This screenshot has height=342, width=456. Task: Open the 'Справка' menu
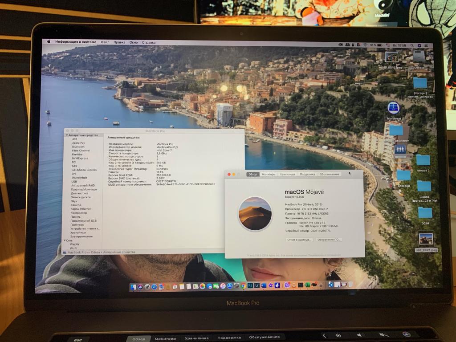click(149, 42)
